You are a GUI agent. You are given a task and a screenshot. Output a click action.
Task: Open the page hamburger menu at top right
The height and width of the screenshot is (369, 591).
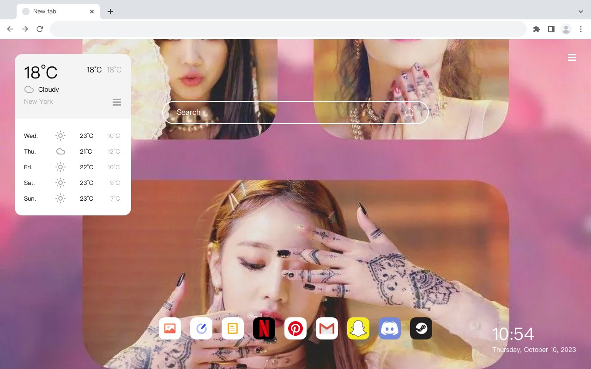click(572, 58)
